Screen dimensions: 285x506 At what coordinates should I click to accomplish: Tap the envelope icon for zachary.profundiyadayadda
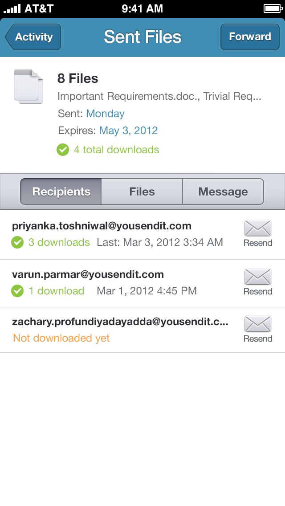pyautogui.click(x=258, y=324)
